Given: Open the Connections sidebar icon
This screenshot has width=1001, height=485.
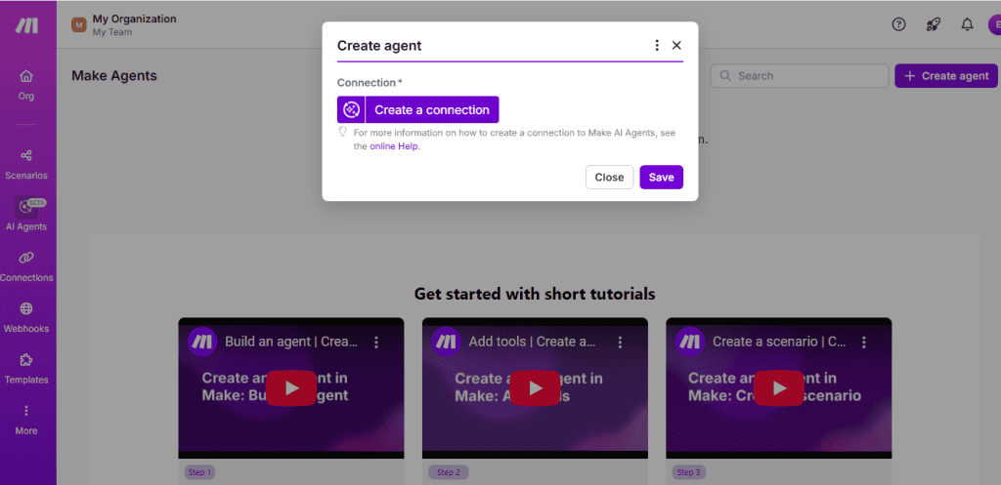Looking at the screenshot, I should coord(26,258).
